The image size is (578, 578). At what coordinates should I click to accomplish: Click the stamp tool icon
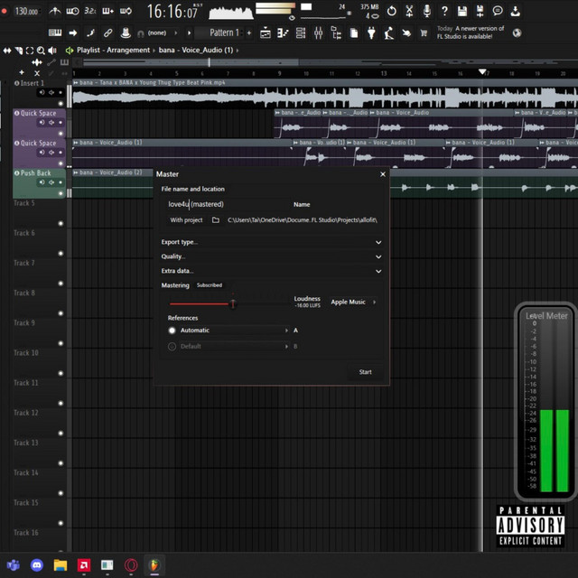pyautogui.click(x=126, y=33)
